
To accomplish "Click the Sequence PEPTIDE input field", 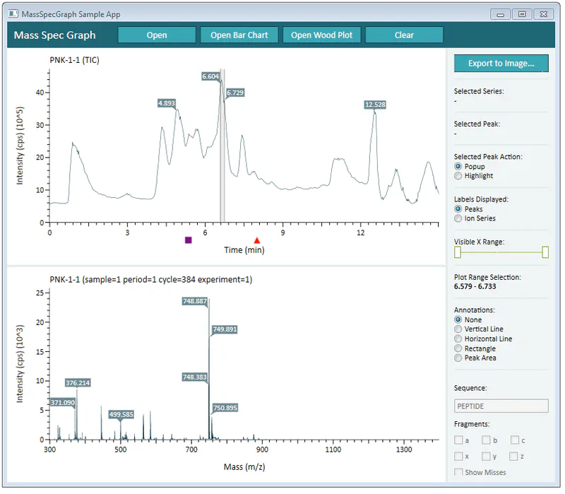I will (501, 406).
